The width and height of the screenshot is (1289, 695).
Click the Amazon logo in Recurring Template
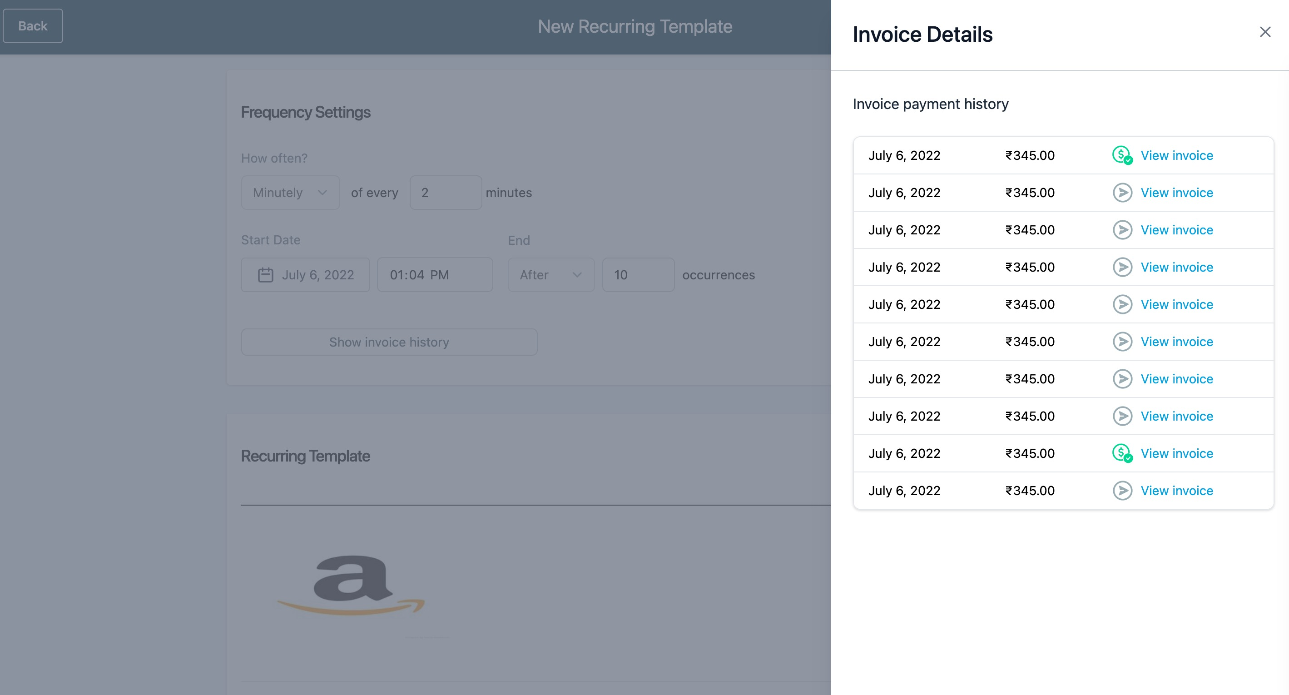pyautogui.click(x=351, y=586)
